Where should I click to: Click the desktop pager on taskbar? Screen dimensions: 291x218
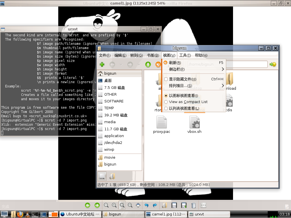53,214
